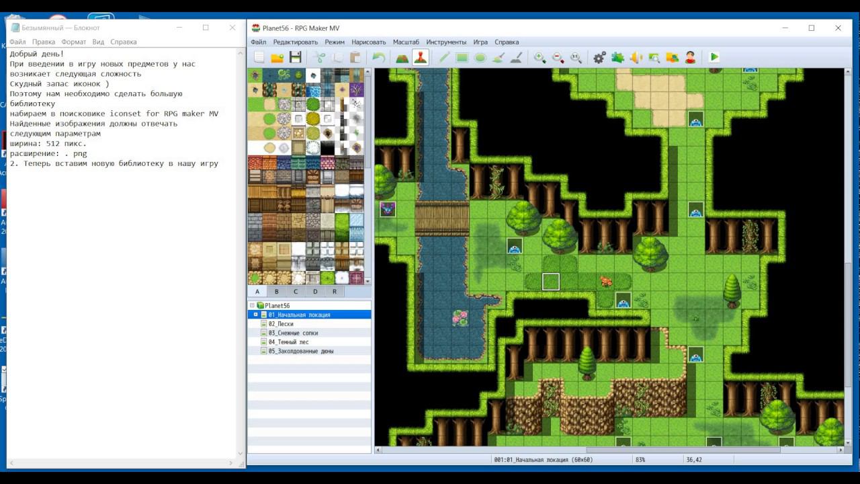This screenshot has width=860, height=484.
Task: Open Notepad's Формат menu
Action: (74, 42)
